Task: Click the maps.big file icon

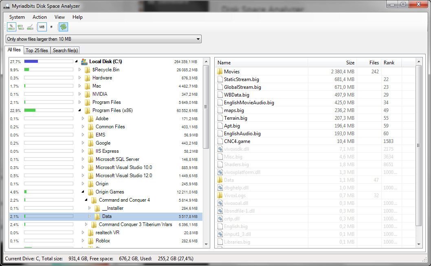Action: coord(220,110)
